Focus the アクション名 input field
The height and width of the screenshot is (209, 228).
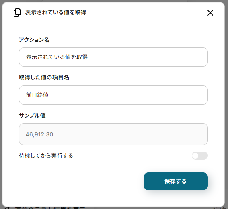(113, 57)
